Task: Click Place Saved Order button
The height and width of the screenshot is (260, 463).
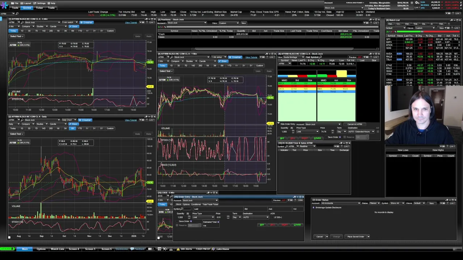Action: [x=356, y=237]
